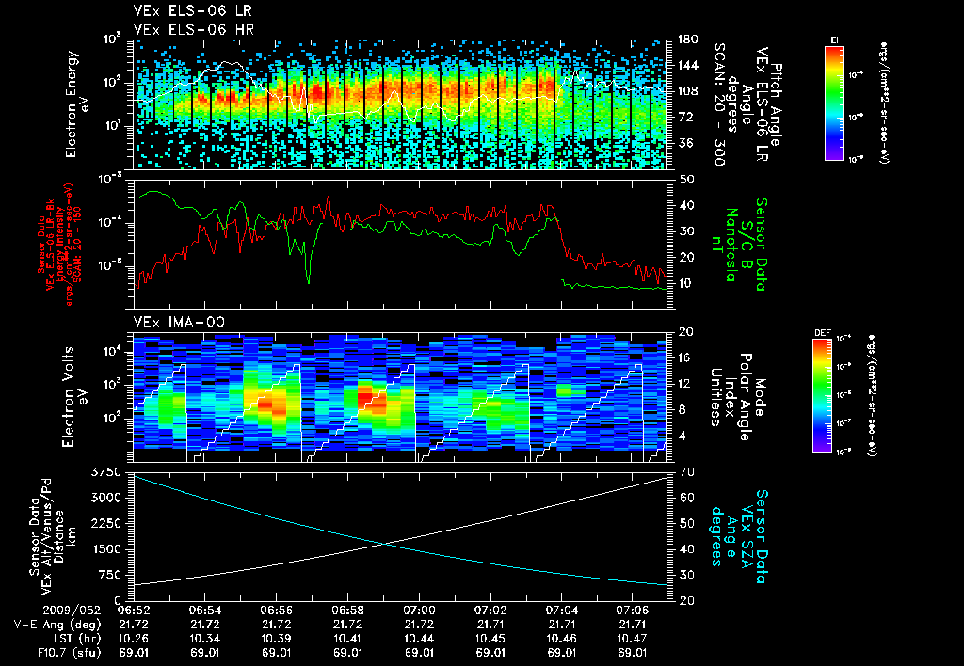Click the V-E Ang value under 07:06
This screenshot has width=964, height=666.
pos(633,625)
